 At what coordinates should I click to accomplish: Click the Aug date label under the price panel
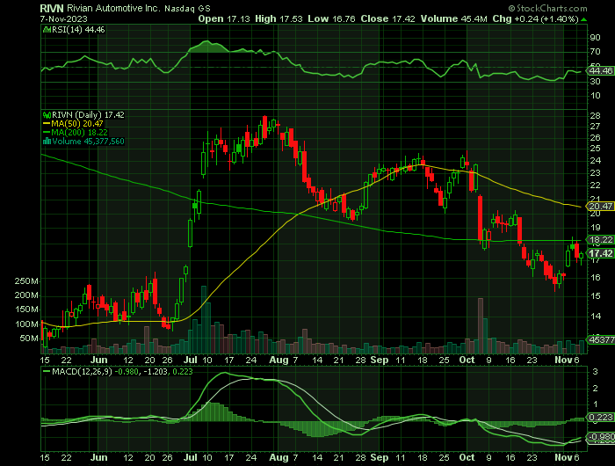[279, 360]
